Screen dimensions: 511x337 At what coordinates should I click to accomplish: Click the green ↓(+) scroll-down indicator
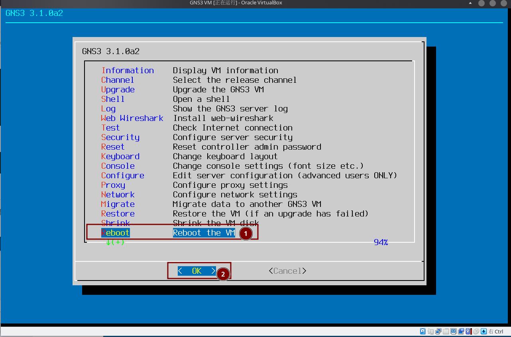pyautogui.click(x=115, y=242)
